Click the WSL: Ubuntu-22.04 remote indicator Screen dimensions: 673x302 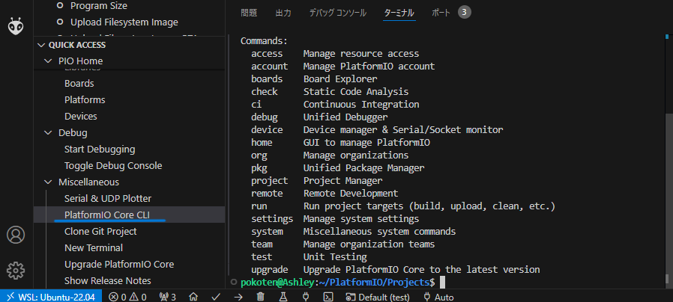coord(51,297)
